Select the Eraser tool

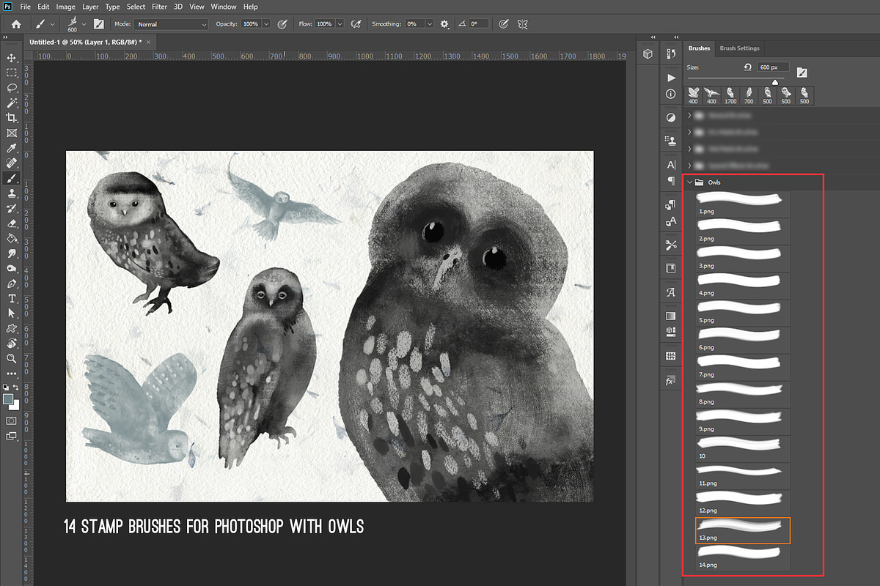[x=12, y=223]
